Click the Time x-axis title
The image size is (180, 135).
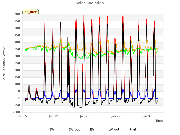pyautogui.click(x=159, y=121)
